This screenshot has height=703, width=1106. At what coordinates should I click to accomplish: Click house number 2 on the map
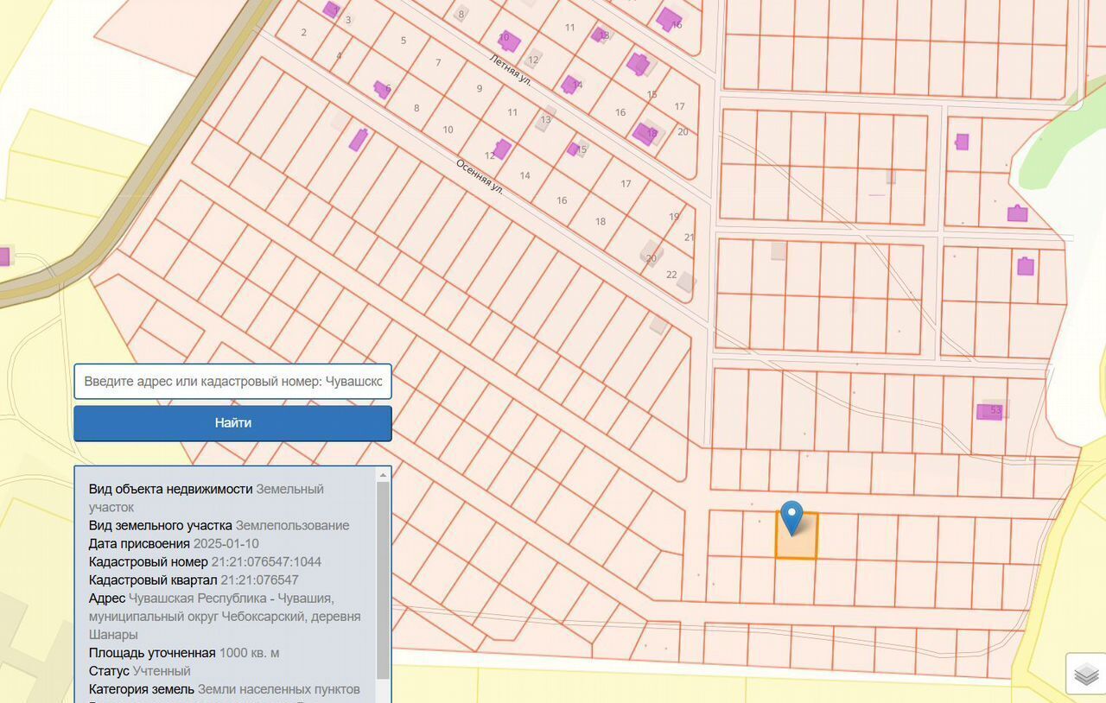pos(303,32)
